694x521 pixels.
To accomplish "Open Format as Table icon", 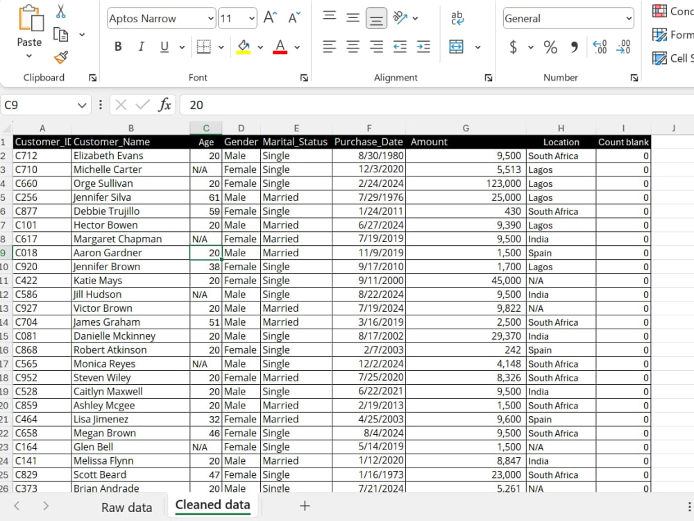I will (659, 35).
